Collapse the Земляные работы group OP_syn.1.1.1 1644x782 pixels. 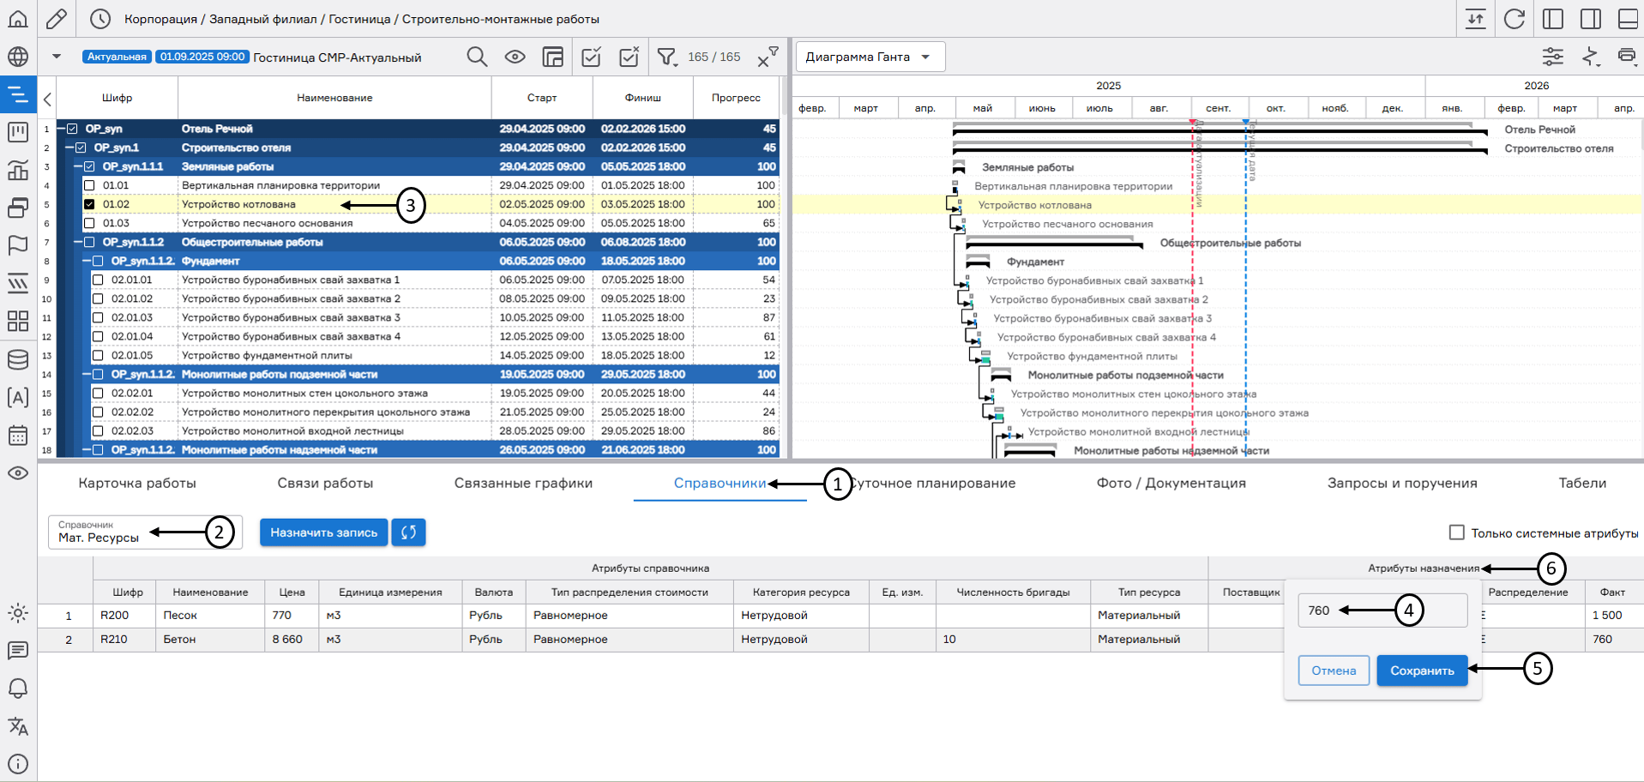click(77, 166)
